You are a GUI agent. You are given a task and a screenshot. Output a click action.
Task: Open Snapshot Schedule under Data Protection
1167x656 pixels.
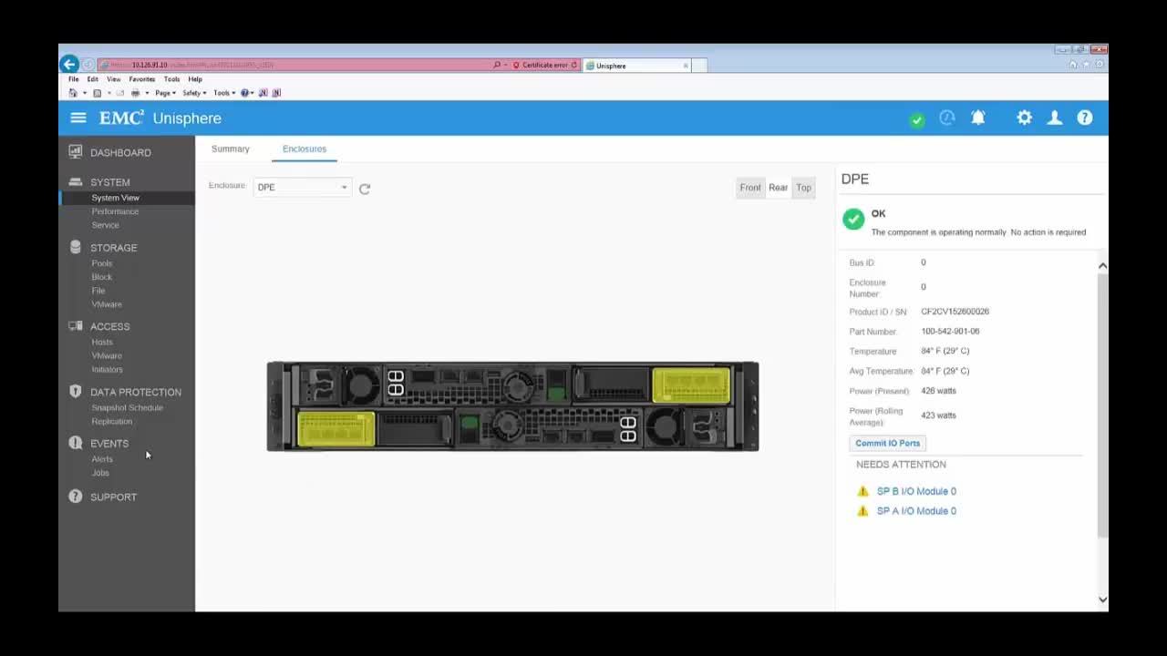coord(128,407)
